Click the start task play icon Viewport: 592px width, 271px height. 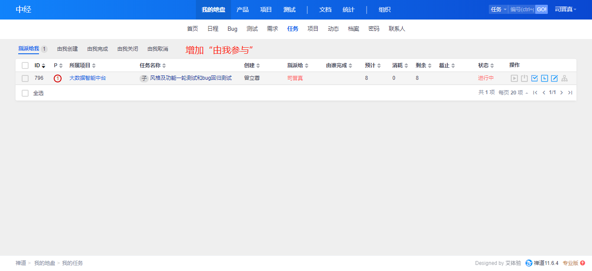pos(514,78)
